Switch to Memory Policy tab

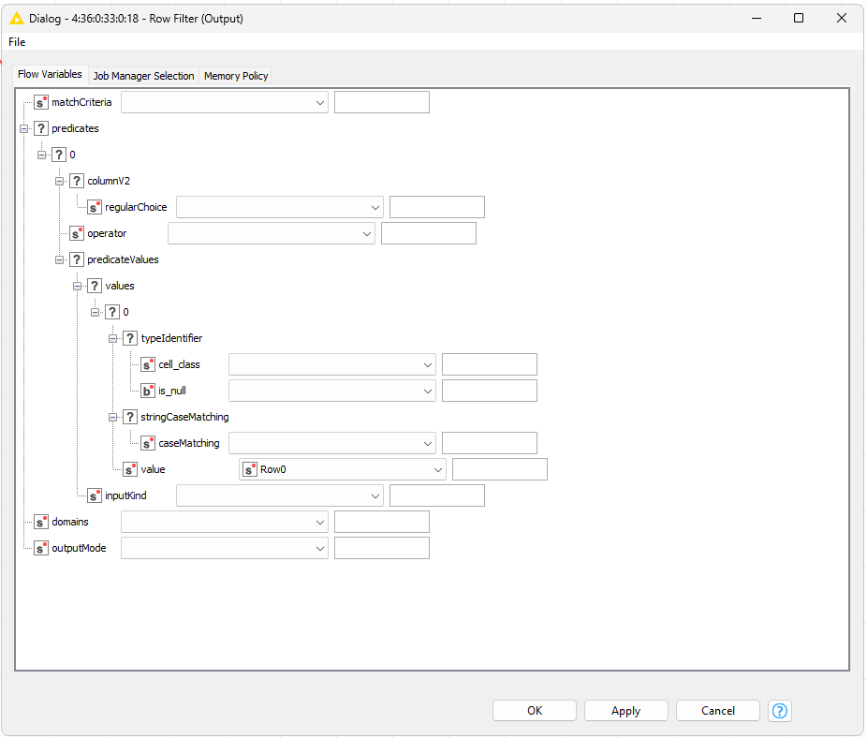tap(236, 76)
